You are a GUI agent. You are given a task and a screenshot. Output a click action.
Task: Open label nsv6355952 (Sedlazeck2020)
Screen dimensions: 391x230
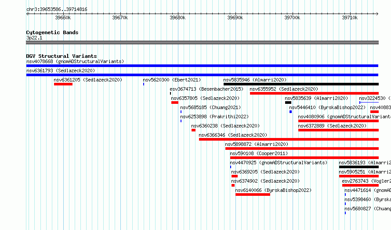point(284,89)
